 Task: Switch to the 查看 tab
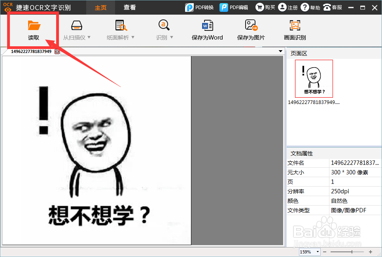(x=130, y=8)
